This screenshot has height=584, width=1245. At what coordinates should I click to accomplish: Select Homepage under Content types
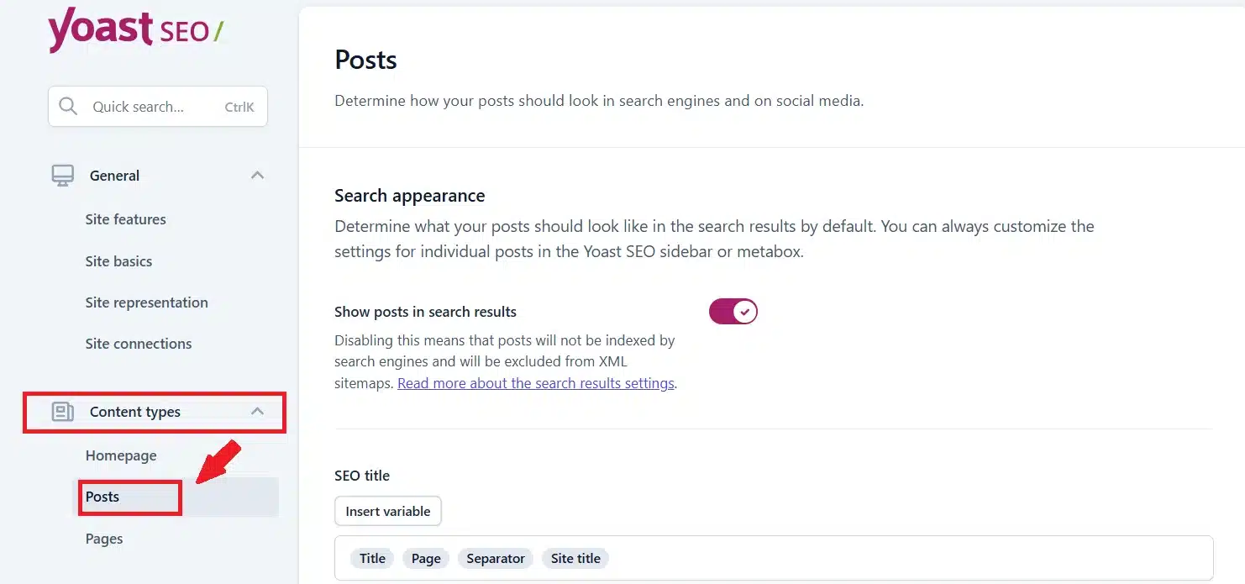(120, 455)
